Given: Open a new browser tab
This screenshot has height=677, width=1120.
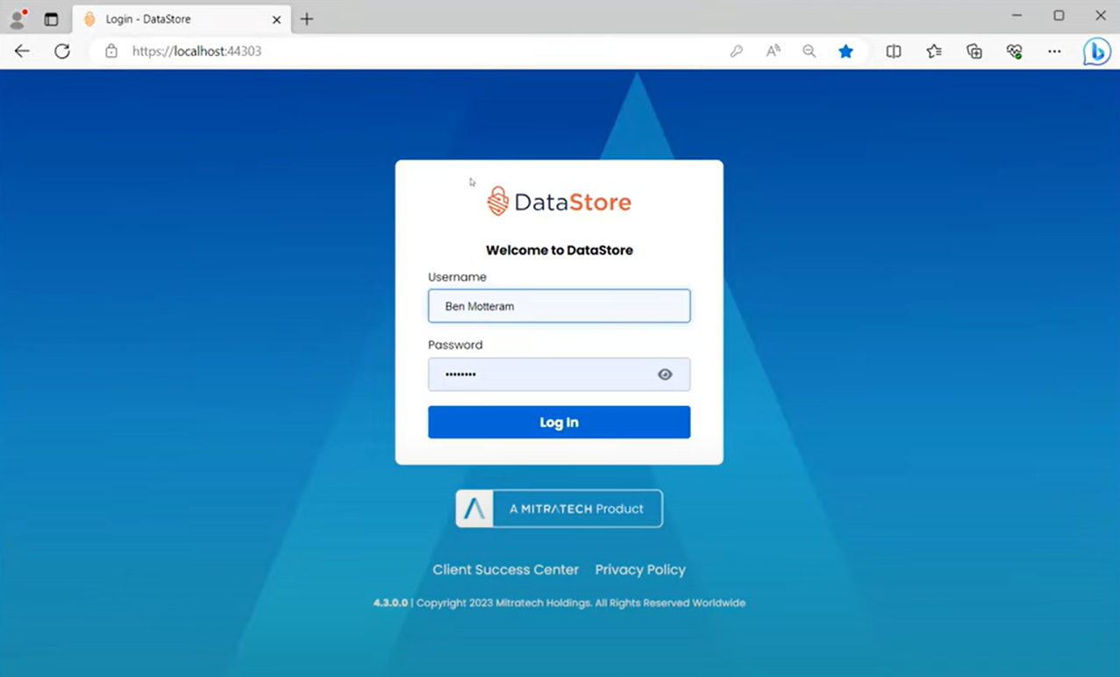Looking at the screenshot, I should [306, 18].
